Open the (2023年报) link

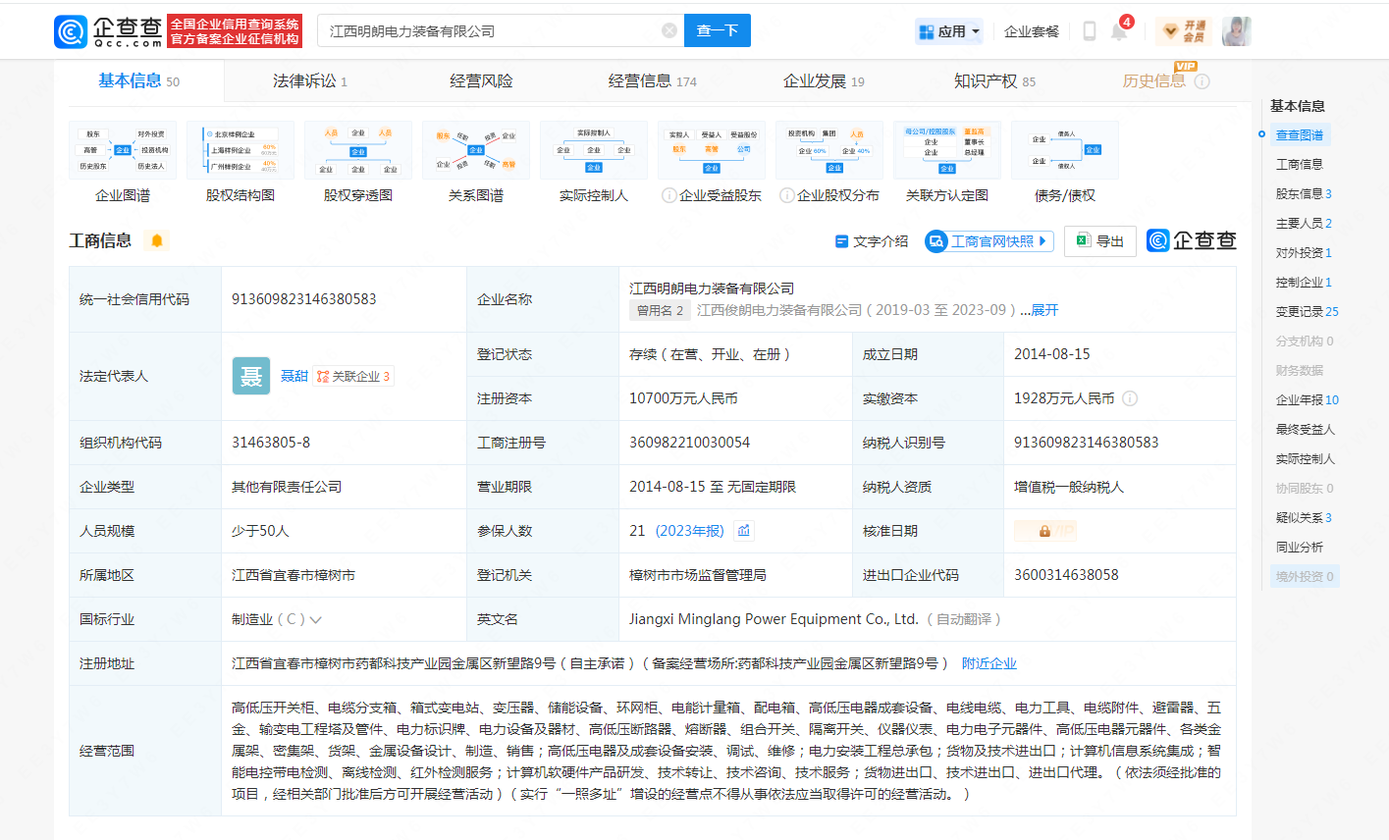point(689,531)
